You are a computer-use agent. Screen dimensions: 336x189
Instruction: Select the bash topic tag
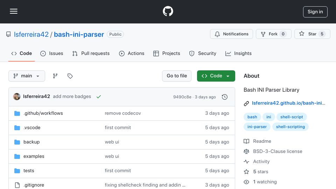tap(252, 117)
